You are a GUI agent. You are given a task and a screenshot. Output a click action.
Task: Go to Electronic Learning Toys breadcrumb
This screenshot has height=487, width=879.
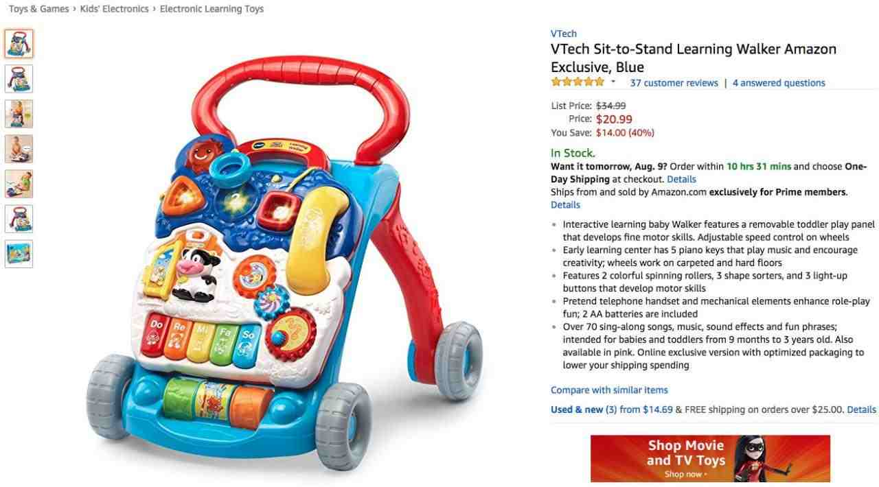click(x=212, y=9)
